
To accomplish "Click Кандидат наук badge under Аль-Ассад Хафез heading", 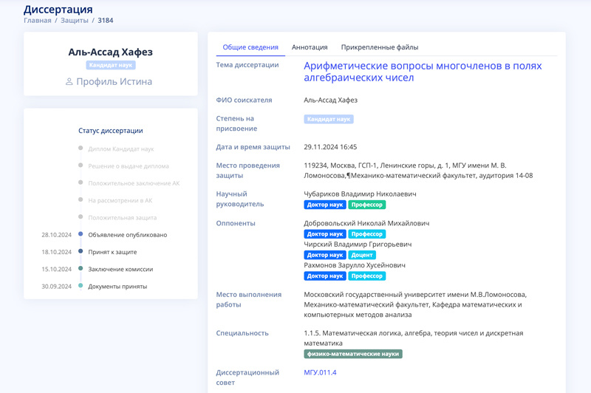I will pos(110,65).
